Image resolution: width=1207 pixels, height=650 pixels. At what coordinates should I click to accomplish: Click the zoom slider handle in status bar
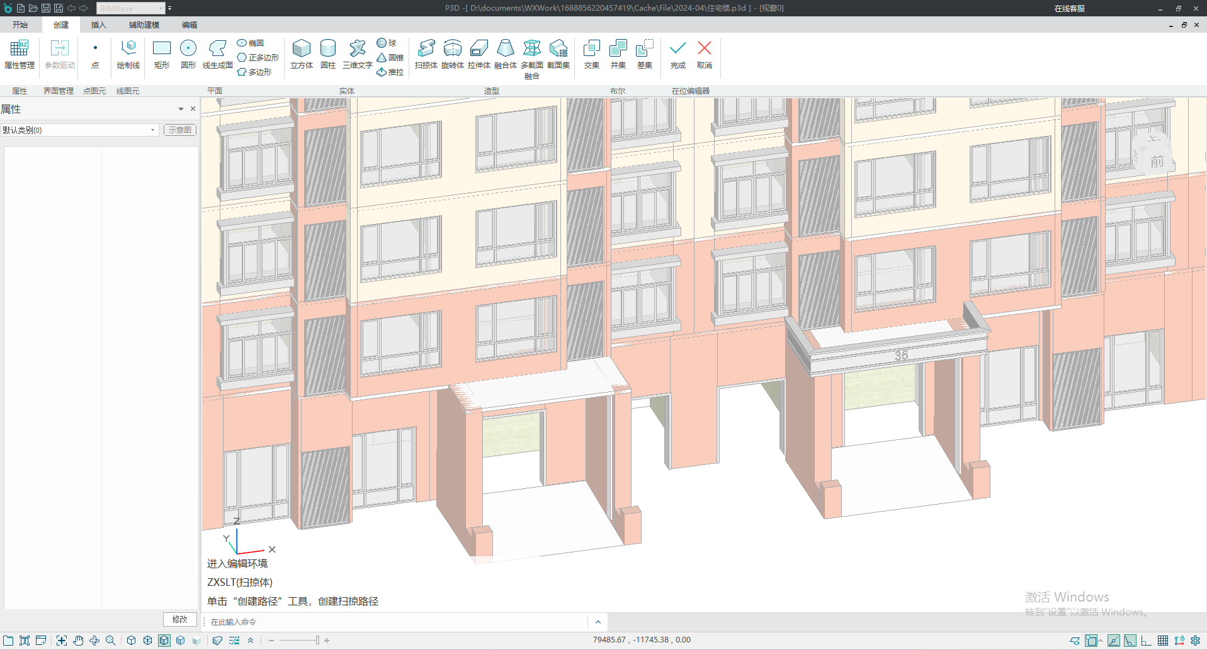pos(317,640)
